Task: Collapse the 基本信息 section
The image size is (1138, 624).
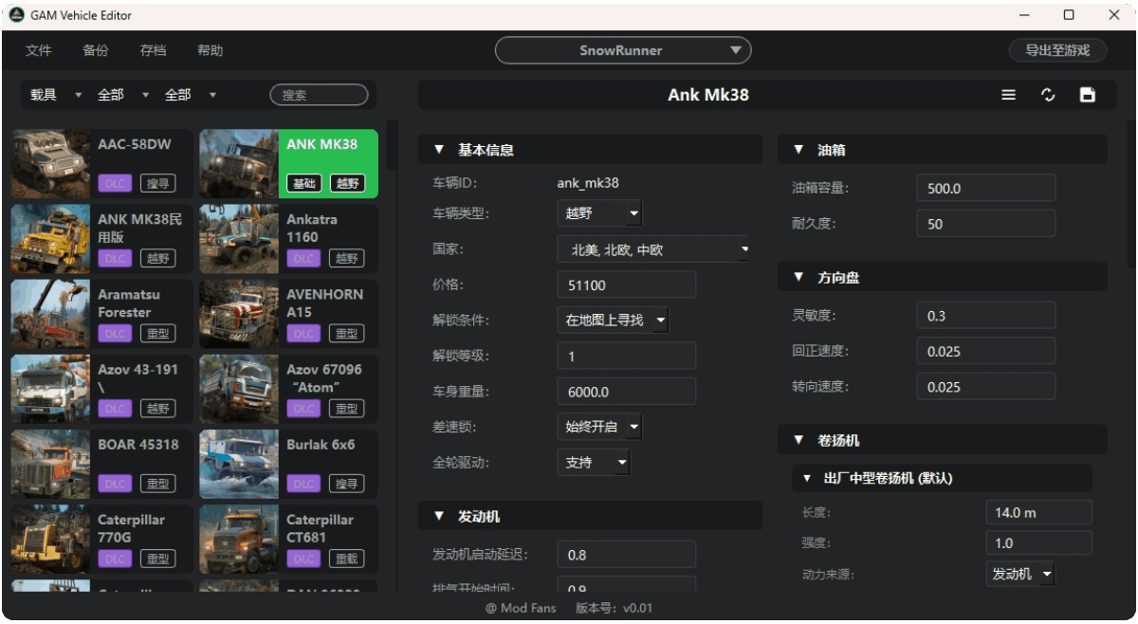Action: click(438, 149)
